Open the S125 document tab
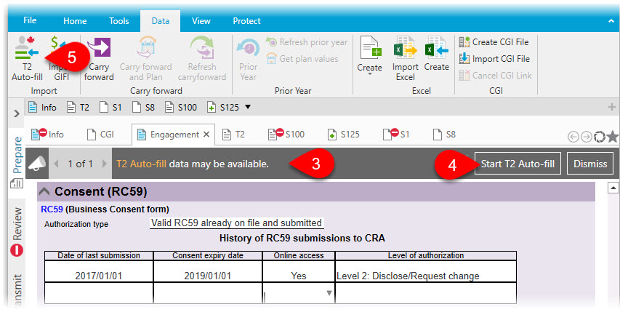This screenshot has width=620, height=312. (344, 135)
